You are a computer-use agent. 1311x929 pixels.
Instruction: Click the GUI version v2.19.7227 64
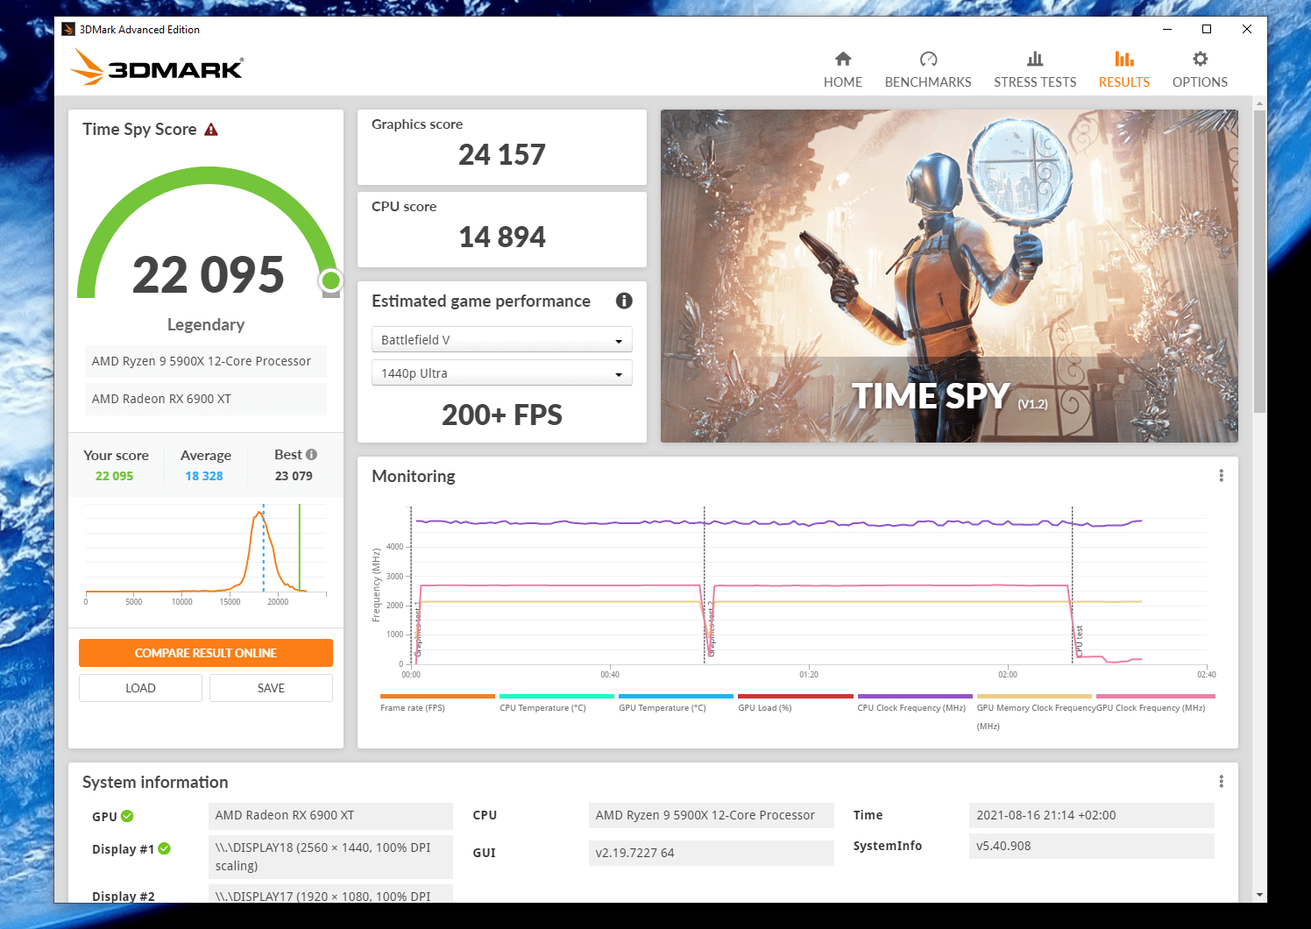point(712,853)
